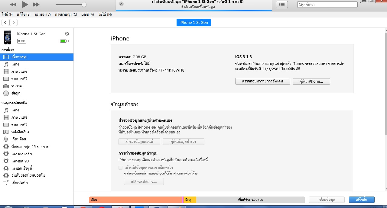This screenshot has height=208, width=387.
Task: Click the 8 GB capacity badge
Action: tap(21, 41)
